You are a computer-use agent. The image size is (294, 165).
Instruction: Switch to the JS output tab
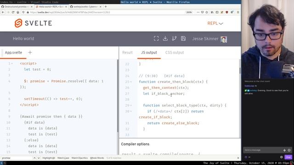tap(149, 53)
